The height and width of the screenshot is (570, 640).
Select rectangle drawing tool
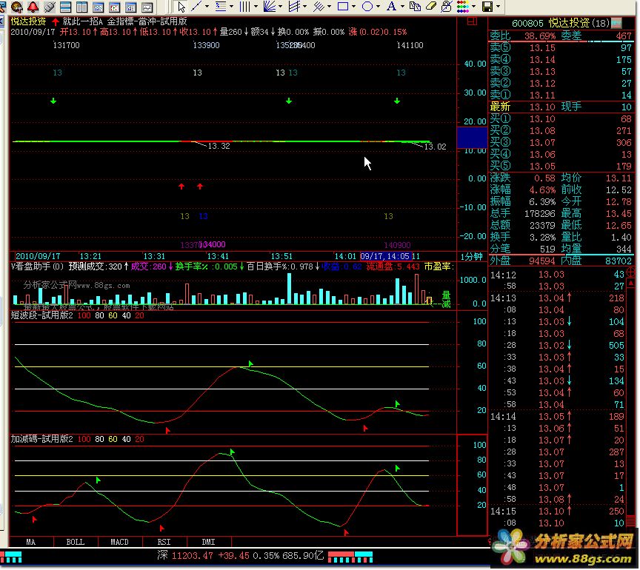pos(343,6)
